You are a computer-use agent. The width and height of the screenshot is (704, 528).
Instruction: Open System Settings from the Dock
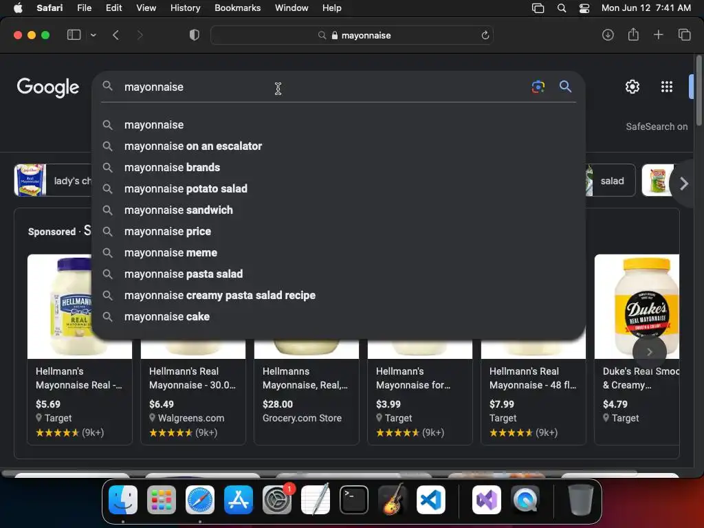277,500
